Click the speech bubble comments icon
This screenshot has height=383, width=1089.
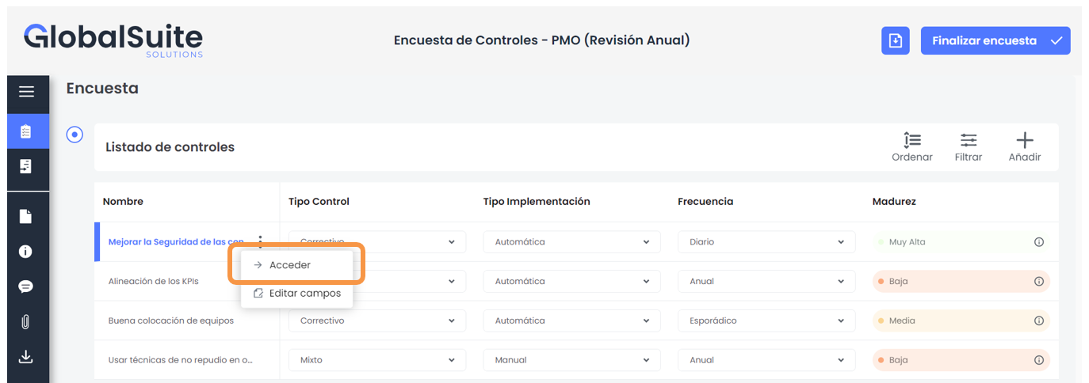(26, 286)
